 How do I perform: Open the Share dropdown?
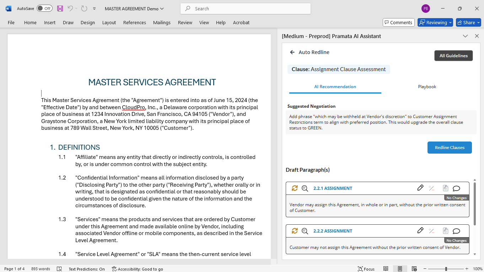click(468, 22)
